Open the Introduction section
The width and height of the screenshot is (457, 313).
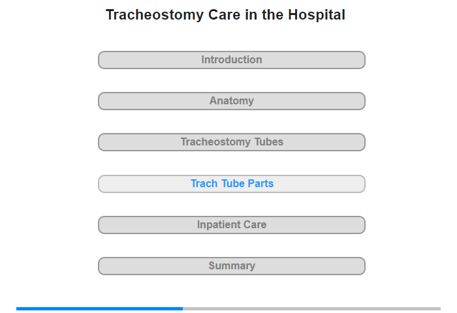pyautogui.click(x=232, y=60)
